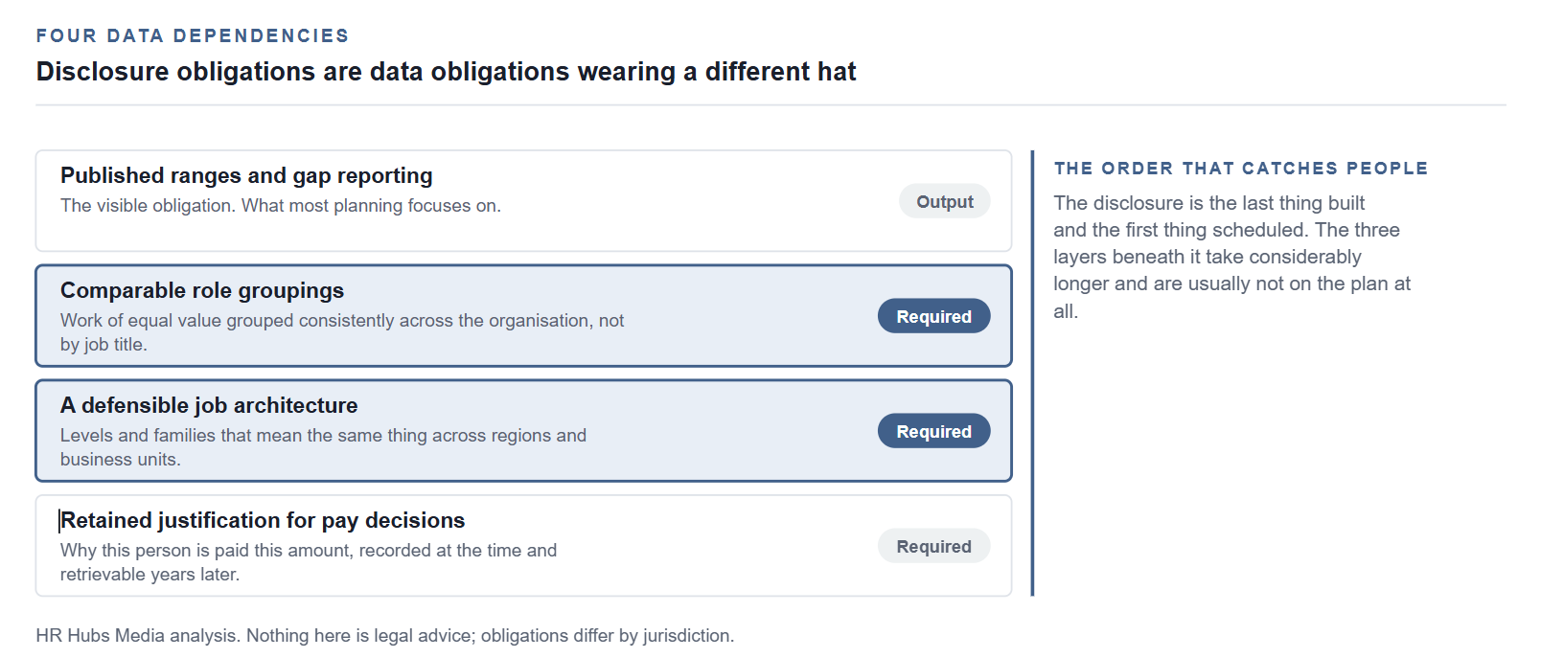This screenshot has height=658, width=1541.
Task: Click the description 'The visible obligation' text
Action: coord(281,205)
